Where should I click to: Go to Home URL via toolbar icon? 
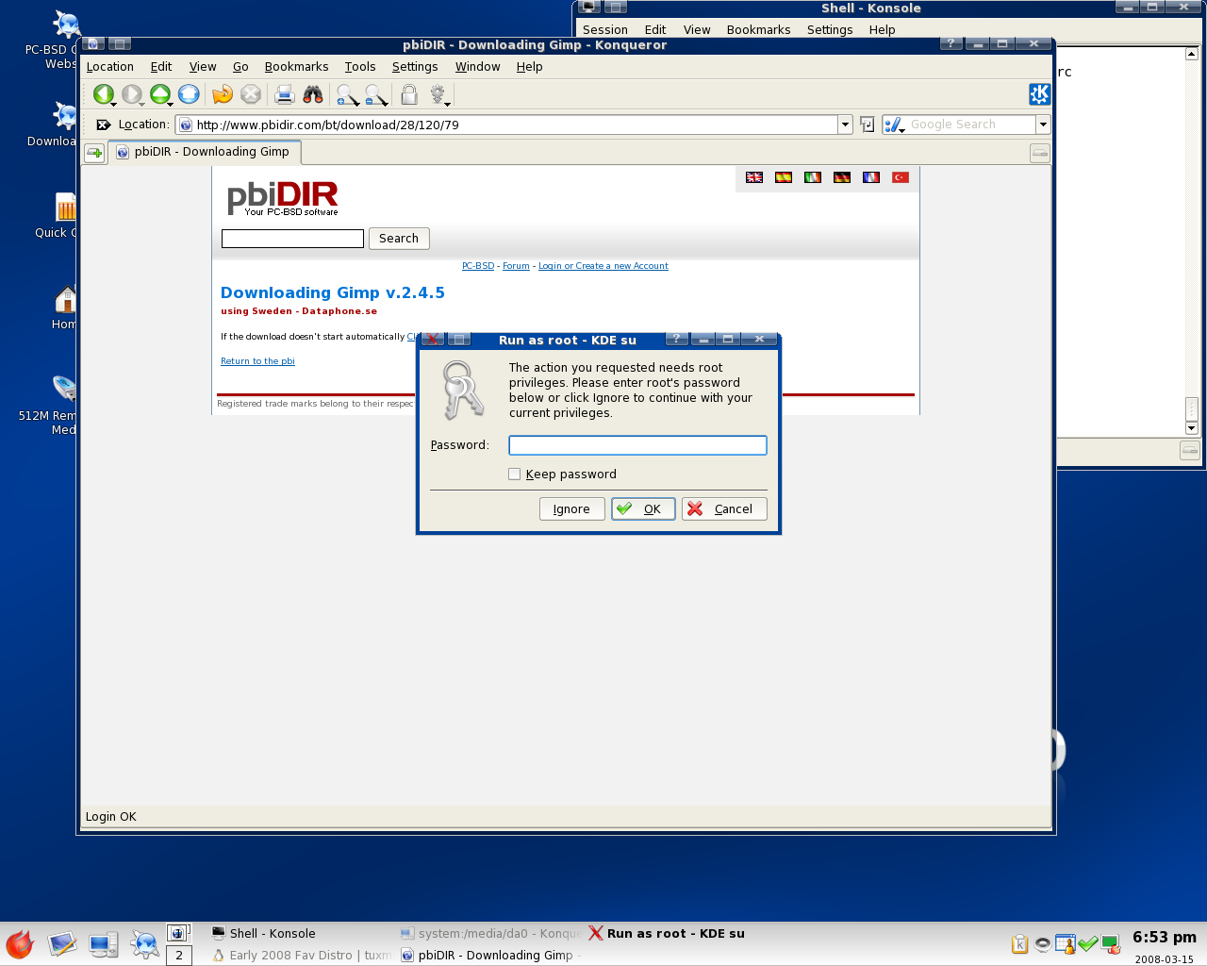click(x=189, y=94)
